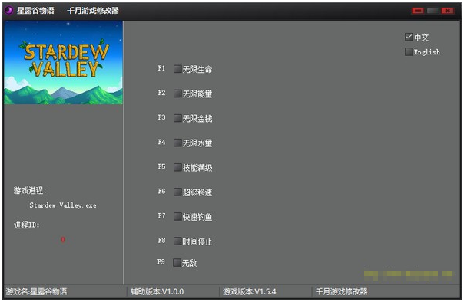Enable the 无限生命 checkbox (F1)
The height and width of the screenshot is (302, 464).
pyautogui.click(x=177, y=69)
